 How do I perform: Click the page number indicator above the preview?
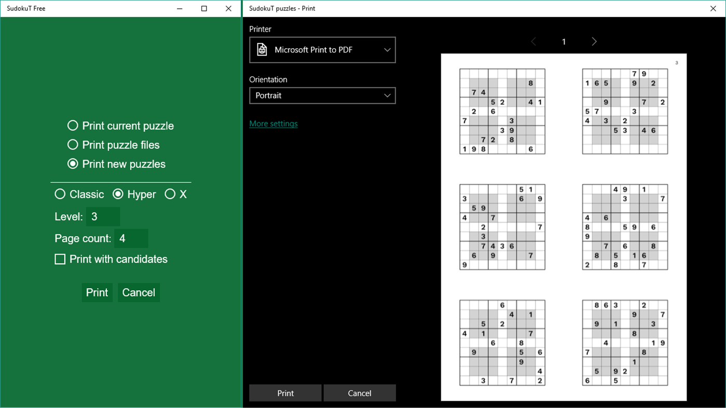pos(564,41)
